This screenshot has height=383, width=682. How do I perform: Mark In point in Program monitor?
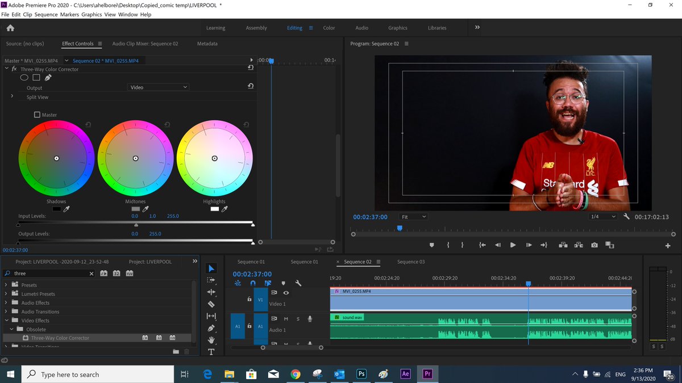click(x=448, y=245)
